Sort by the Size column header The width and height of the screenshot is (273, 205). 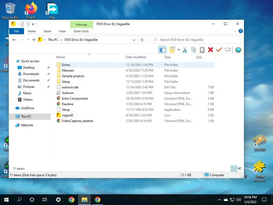tap(205, 57)
